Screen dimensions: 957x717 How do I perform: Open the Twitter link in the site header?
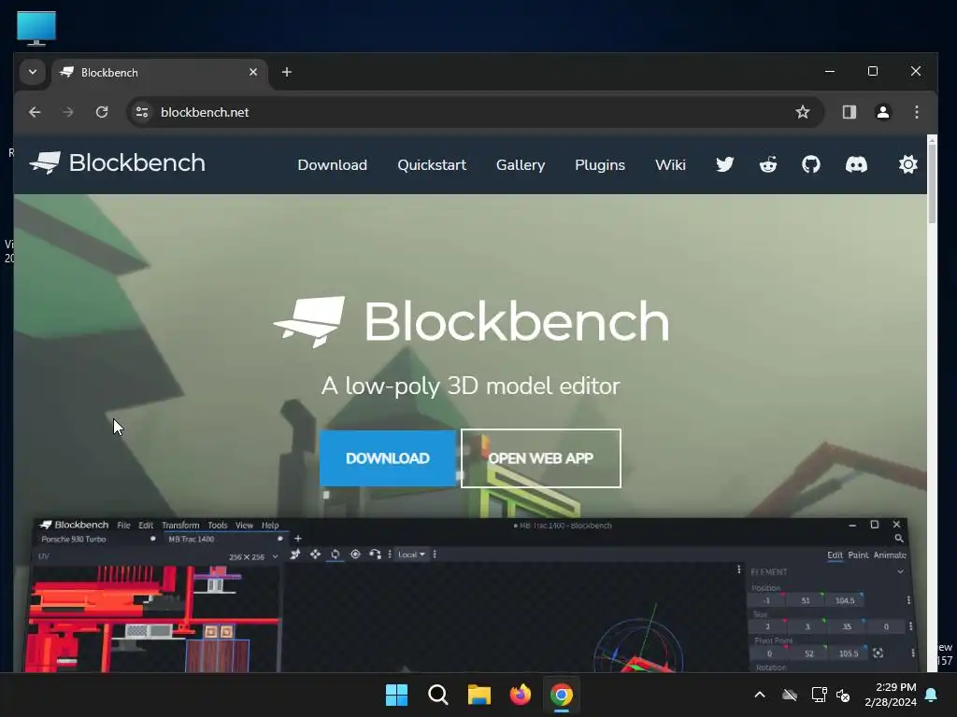pos(724,164)
